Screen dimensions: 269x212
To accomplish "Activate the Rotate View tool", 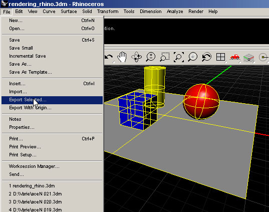I will click(136, 57).
